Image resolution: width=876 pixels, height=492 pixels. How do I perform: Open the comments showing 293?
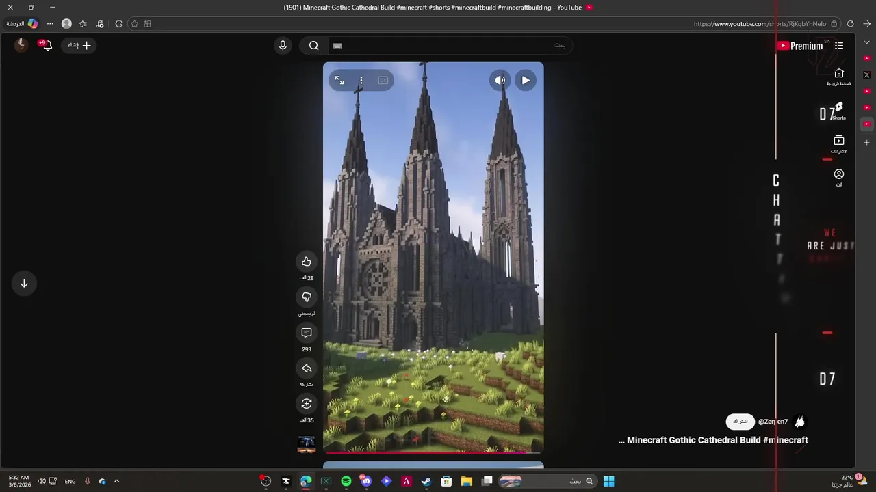point(306,333)
